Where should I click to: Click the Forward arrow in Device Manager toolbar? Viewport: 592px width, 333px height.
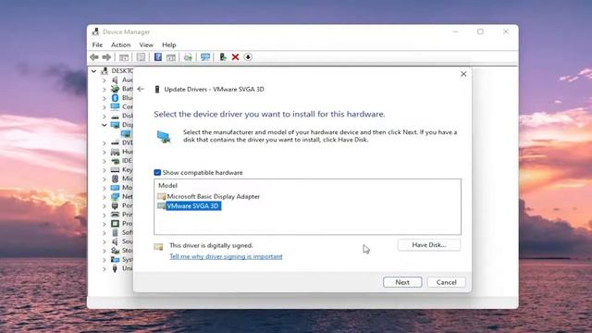click(106, 57)
